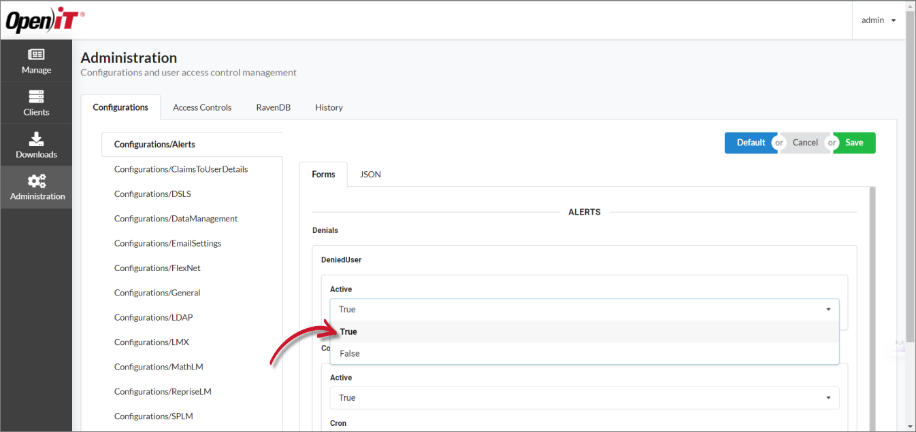Select the Forms tab
This screenshot has height=432, width=916.
click(x=323, y=175)
